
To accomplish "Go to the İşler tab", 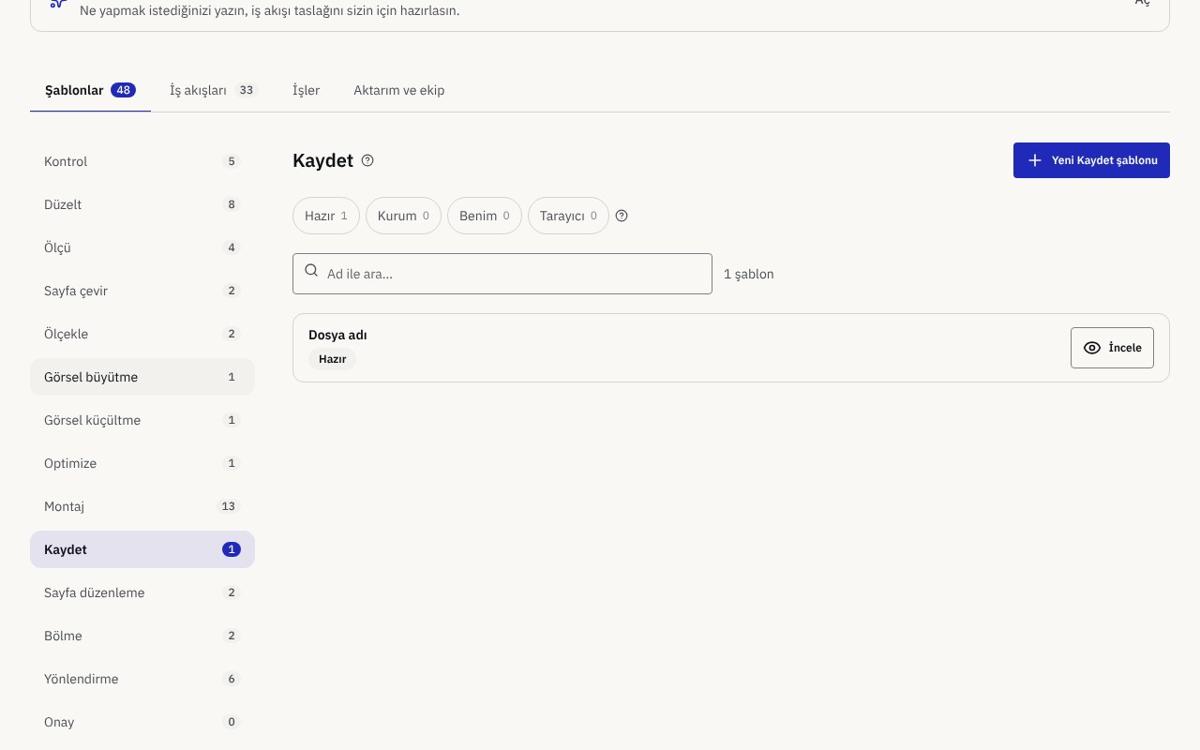I will (306, 90).
